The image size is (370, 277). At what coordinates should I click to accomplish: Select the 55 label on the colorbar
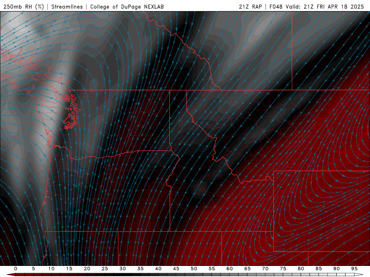[212, 269]
